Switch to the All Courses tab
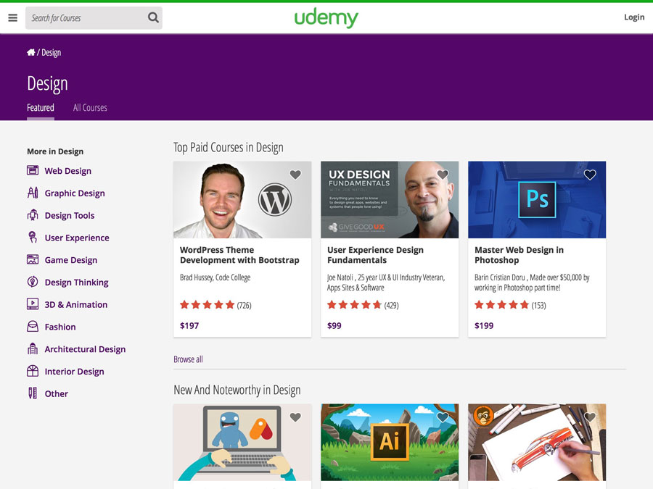The width and height of the screenshot is (653, 489). point(90,108)
